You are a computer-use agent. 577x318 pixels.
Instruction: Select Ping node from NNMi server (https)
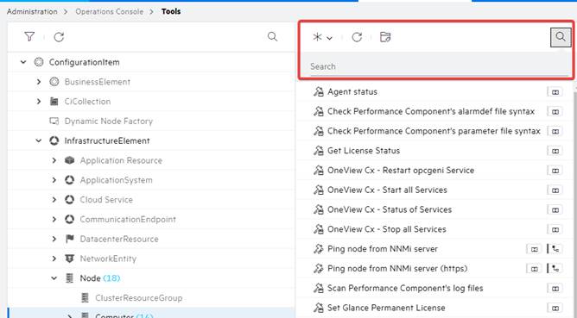[x=397, y=268]
